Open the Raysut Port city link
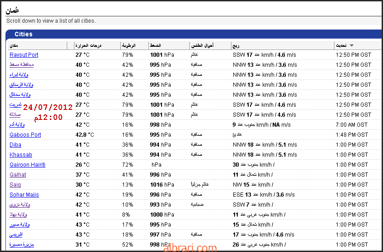383x252 pixels. 24,55
